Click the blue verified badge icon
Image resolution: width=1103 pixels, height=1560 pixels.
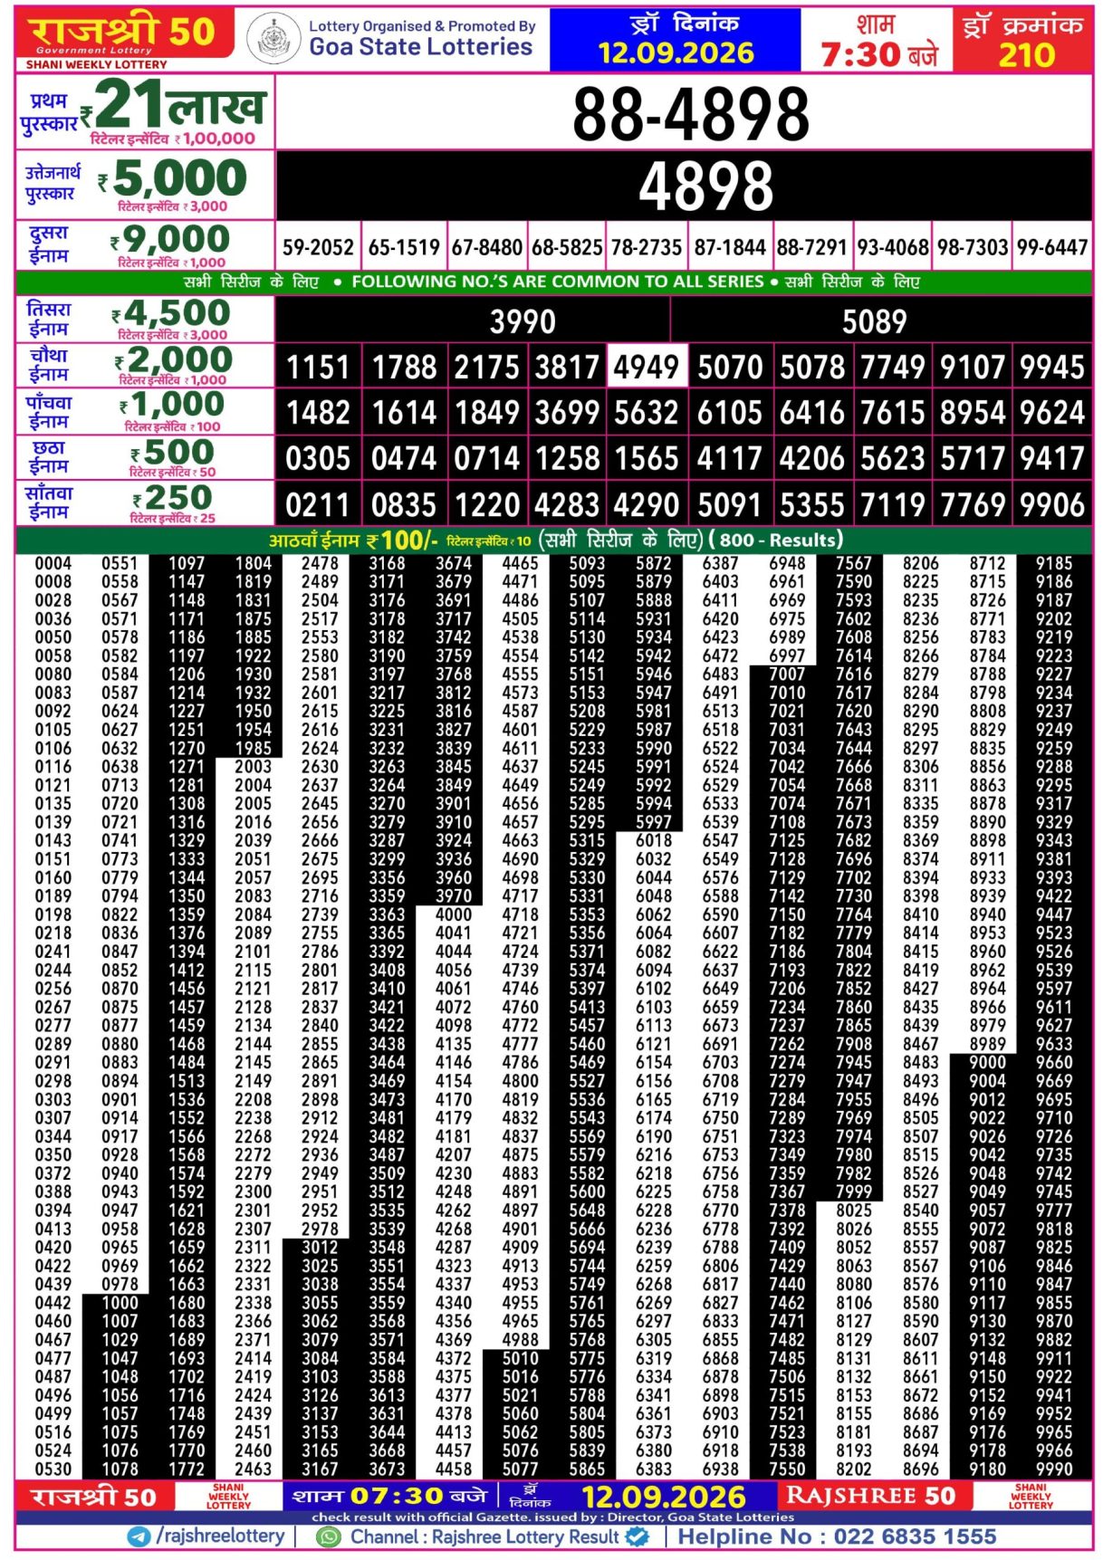click(638, 1536)
